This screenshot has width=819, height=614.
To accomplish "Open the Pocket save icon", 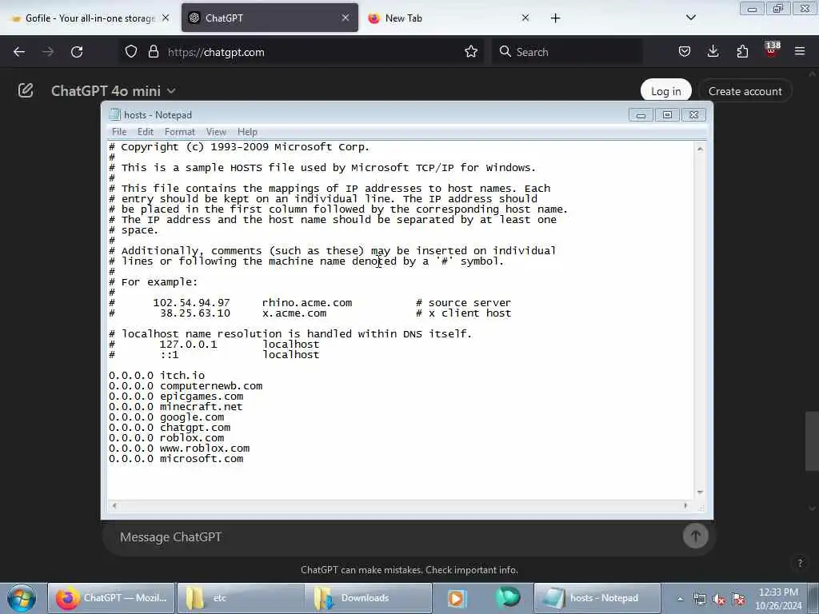I will coord(685,52).
